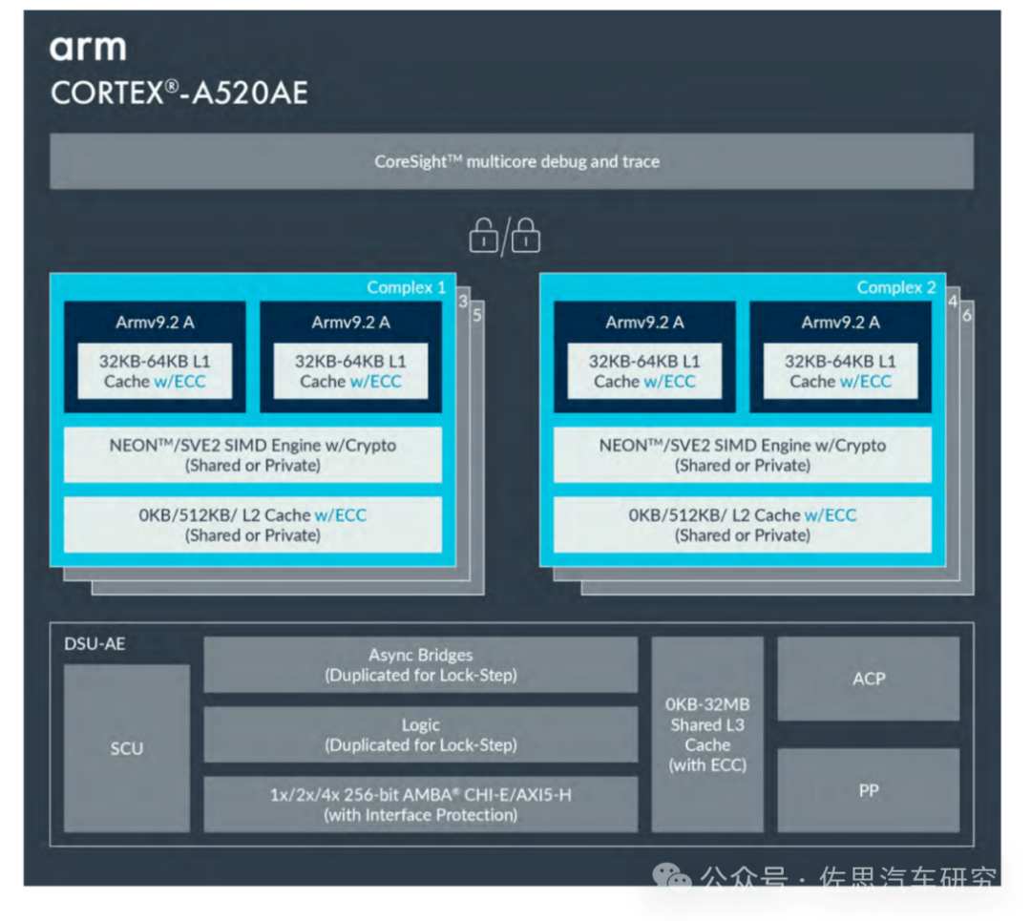This screenshot has width=1031, height=921.
Task: Click the CoreSight multicore debug and trace bar
Action: click(512, 161)
